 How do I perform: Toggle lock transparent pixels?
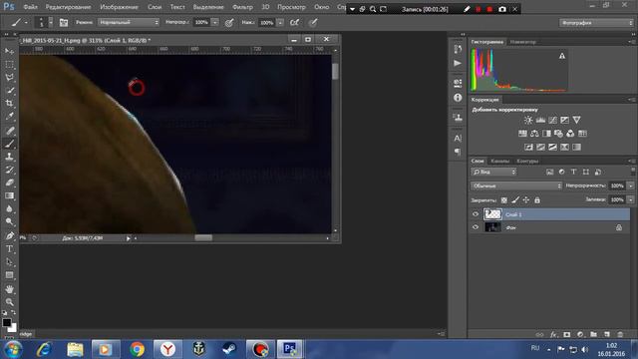(x=504, y=199)
